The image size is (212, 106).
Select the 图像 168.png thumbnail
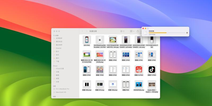coord(113,85)
